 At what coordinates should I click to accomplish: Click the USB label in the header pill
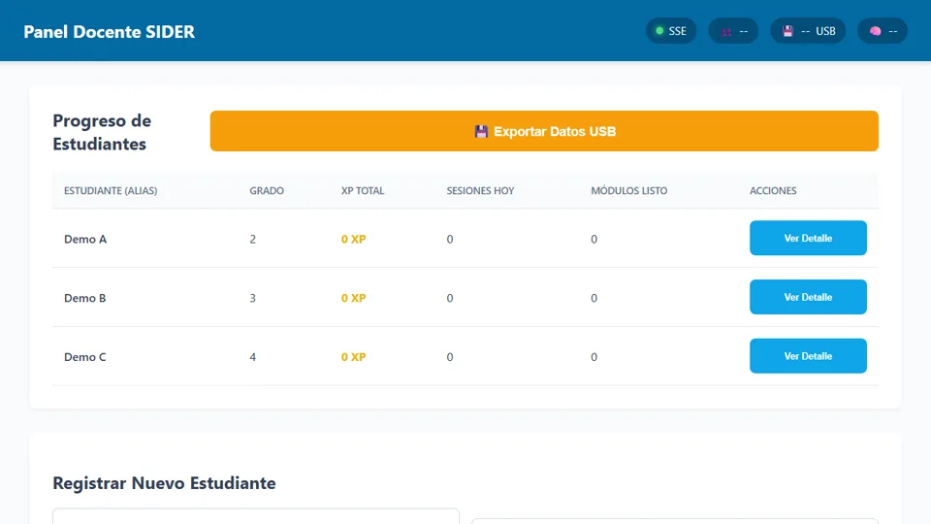point(825,31)
